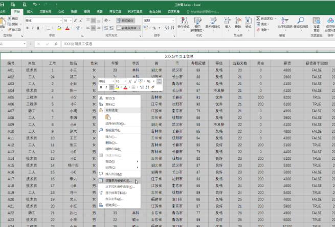Open Cell Styles in the ribbon
Viewport: 335px width, 227px height.
[x=213, y=23]
